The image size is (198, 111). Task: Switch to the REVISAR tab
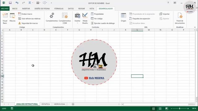coord(82,9)
